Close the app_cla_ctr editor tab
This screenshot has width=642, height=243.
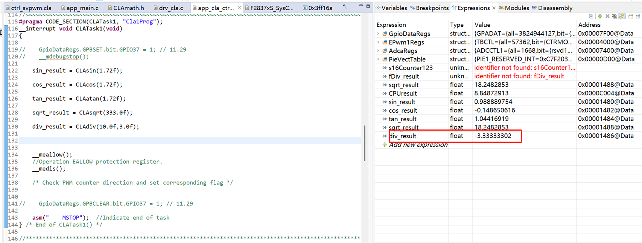pos(239,8)
